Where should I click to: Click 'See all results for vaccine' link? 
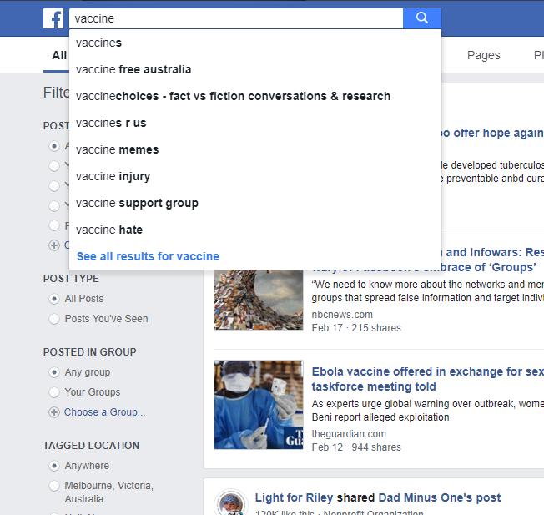tap(148, 256)
